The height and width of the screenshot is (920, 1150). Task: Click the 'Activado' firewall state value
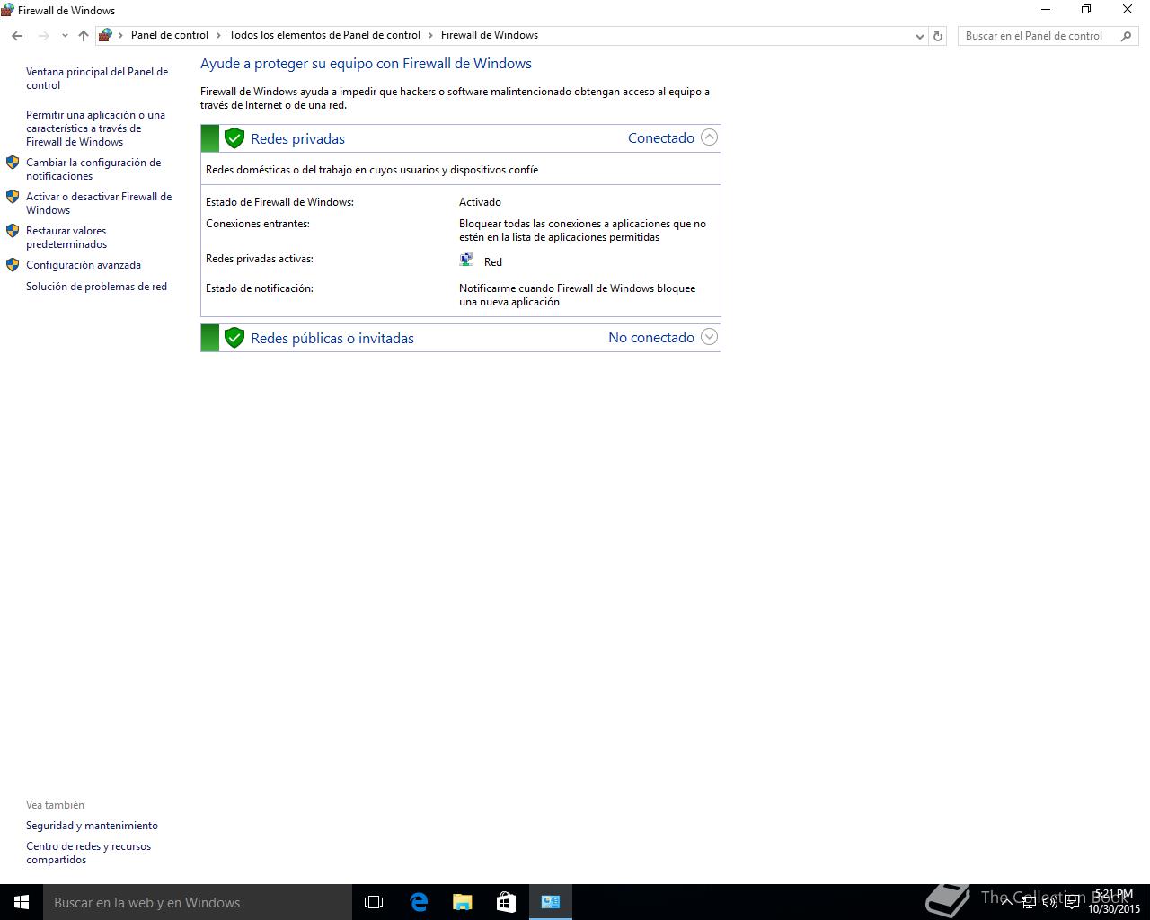(480, 202)
